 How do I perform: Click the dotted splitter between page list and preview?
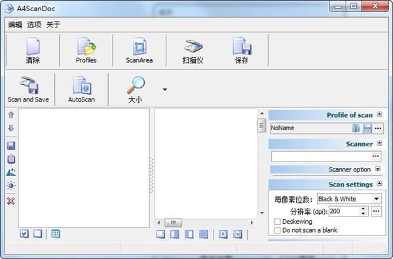pos(151,175)
